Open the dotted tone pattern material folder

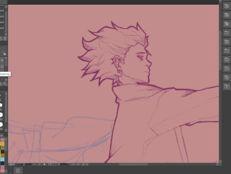coord(227,33)
